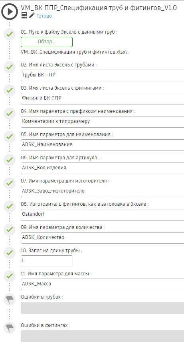Click the Комментарии к типоразмеру field
Screen dimensions: 184x347
(x=102, y=122)
